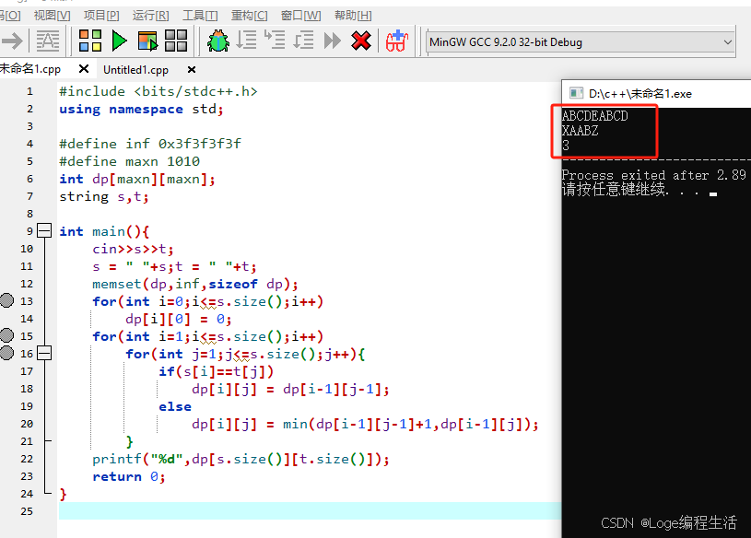Image resolution: width=751 pixels, height=538 pixels.
Task: Open the compiler set dropdown MinGW GCC 9.2.0
Action: (581, 42)
